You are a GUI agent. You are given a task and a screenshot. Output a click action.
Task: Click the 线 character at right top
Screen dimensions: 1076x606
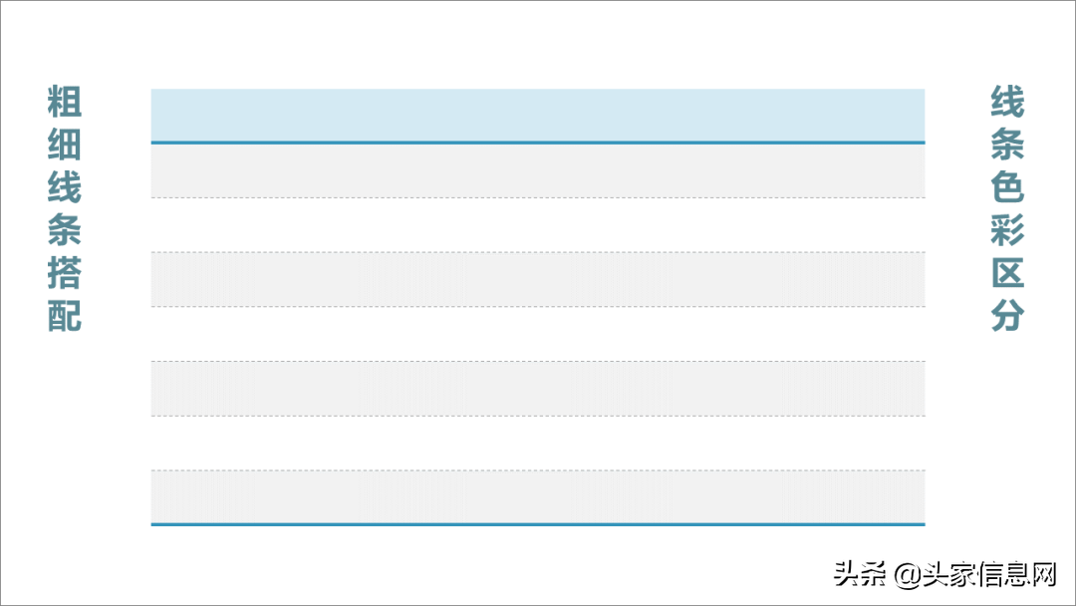coord(1007,102)
